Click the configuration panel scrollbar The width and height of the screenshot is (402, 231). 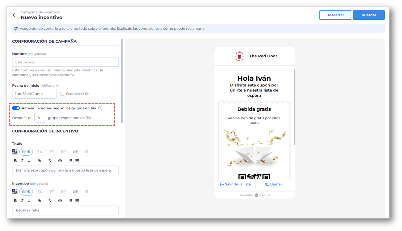[122, 81]
